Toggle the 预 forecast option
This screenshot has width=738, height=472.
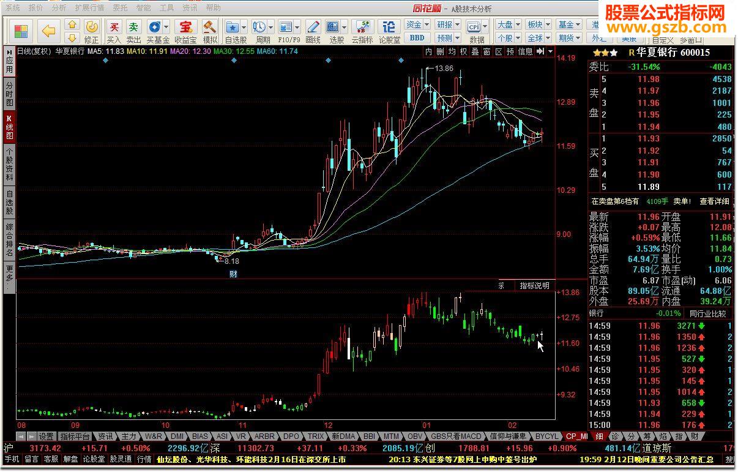pos(510,51)
